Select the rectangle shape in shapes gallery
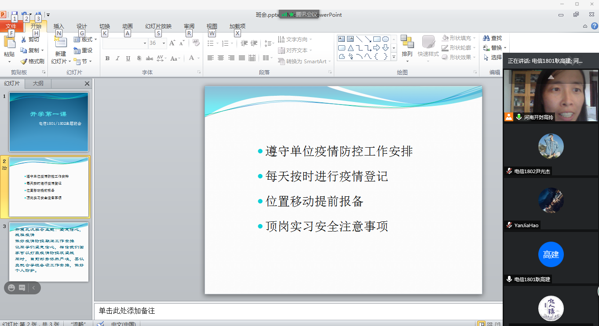The height and width of the screenshot is (326, 599). 377,39
